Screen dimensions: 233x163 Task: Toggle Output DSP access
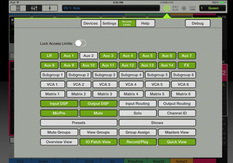tap(98, 104)
